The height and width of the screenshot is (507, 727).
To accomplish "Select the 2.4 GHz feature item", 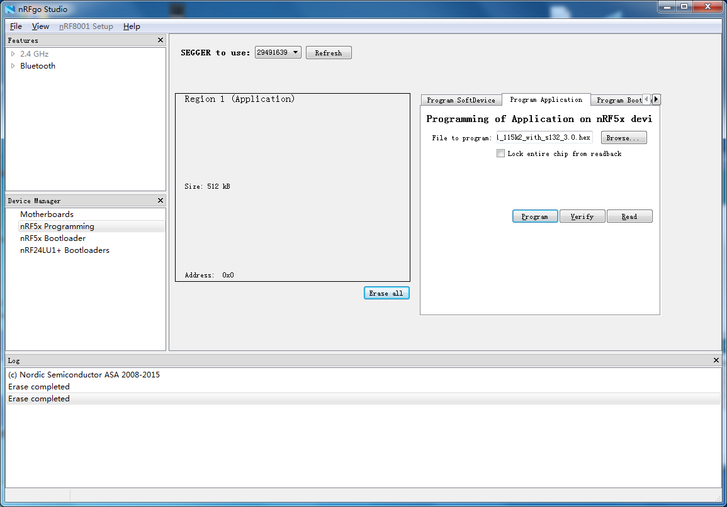I will coord(35,53).
